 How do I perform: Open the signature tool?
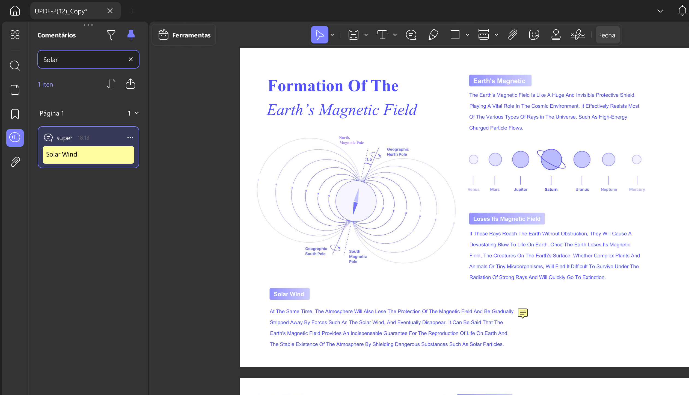click(578, 35)
